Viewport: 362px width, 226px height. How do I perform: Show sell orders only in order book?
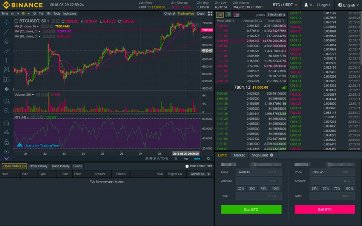tap(236, 15)
